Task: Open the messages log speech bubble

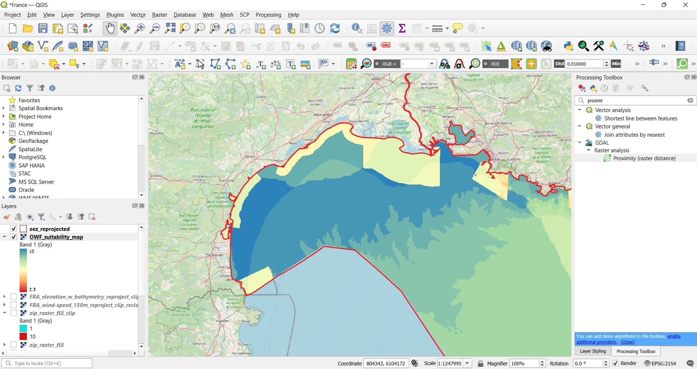Action: coord(690,363)
